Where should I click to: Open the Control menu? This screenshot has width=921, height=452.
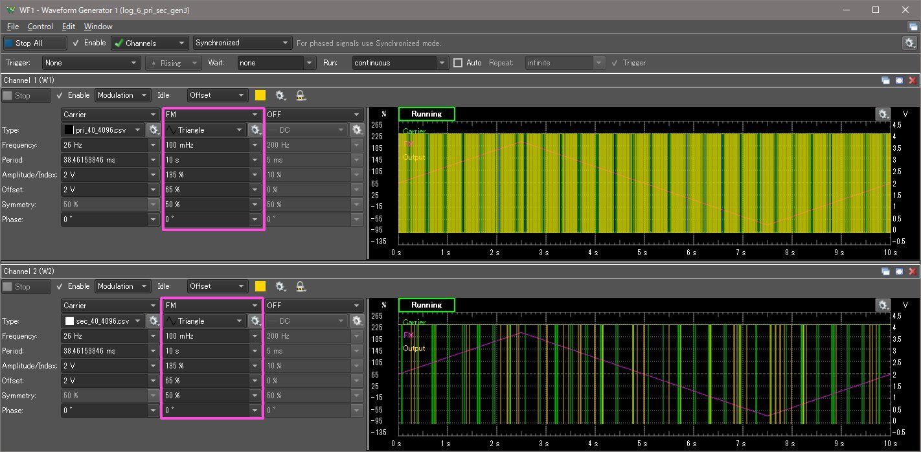[x=40, y=27]
